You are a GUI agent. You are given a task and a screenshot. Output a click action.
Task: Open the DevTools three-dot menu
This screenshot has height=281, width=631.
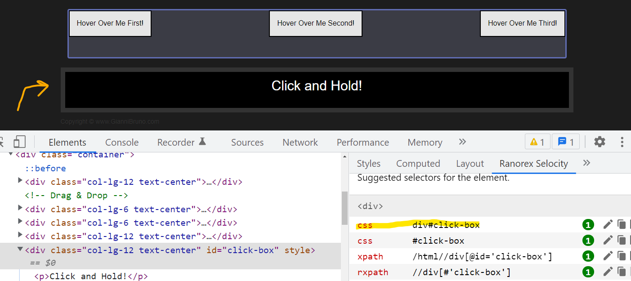pyautogui.click(x=622, y=142)
